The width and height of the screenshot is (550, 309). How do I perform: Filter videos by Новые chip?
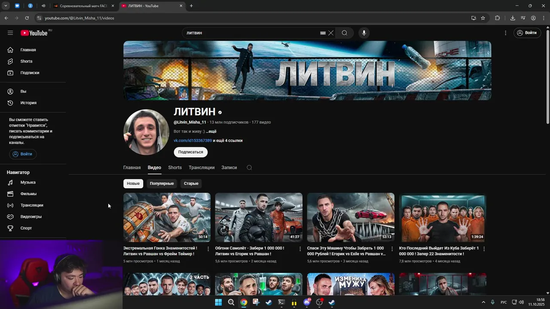(133, 184)
